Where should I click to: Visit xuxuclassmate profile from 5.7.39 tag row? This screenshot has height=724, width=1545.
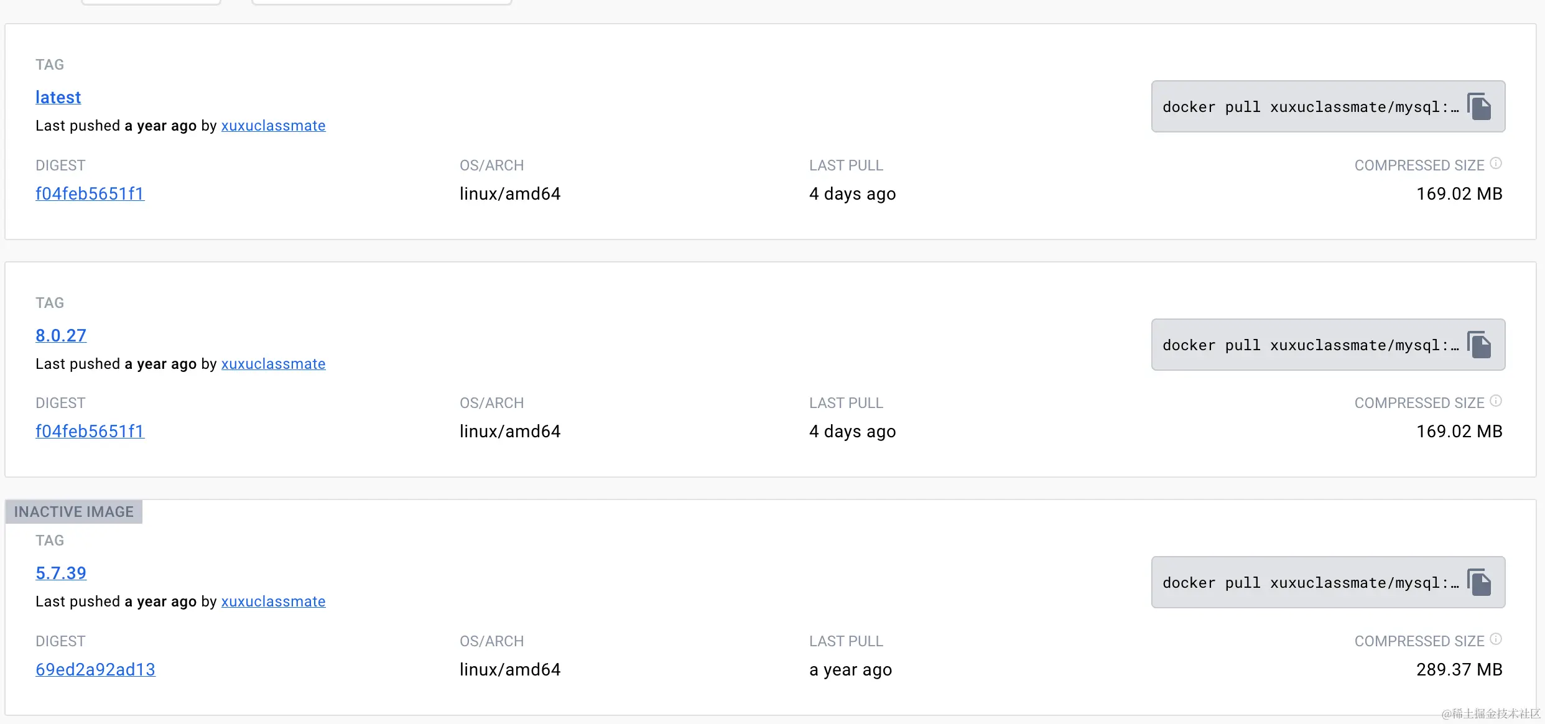[272, 601]
